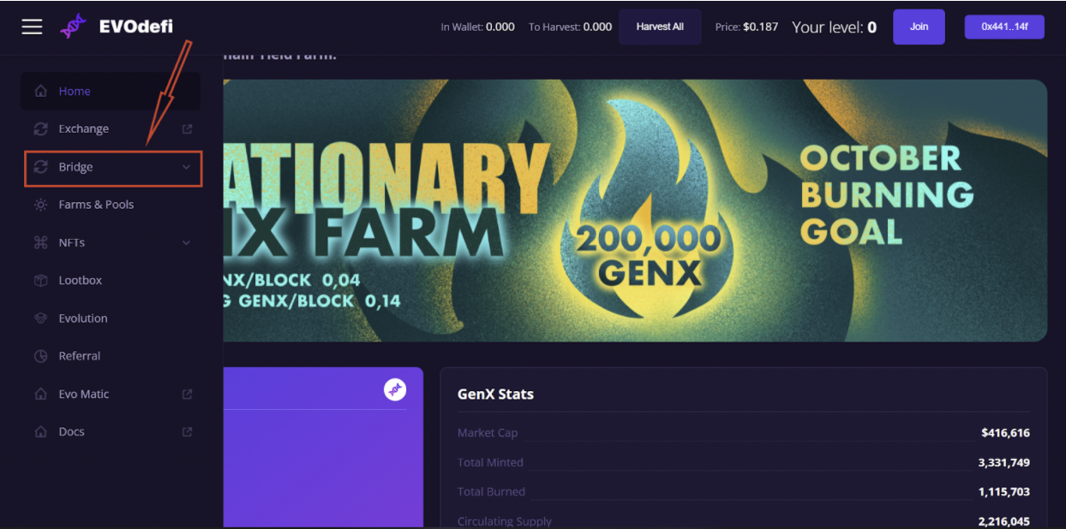Open Evo Matic external link icon
This screenshot has height=529, width=1066.
[x=187, y=394]
